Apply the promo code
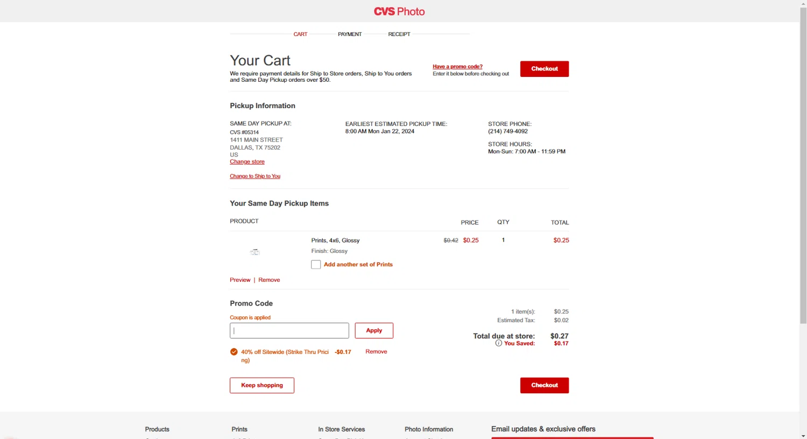 [374, 330]
